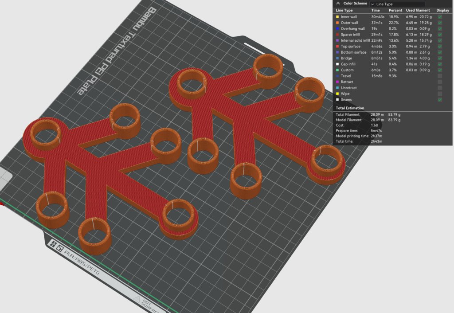Select the right sliced model on the plate
This screenshot has height=313, width=454.
246,116
